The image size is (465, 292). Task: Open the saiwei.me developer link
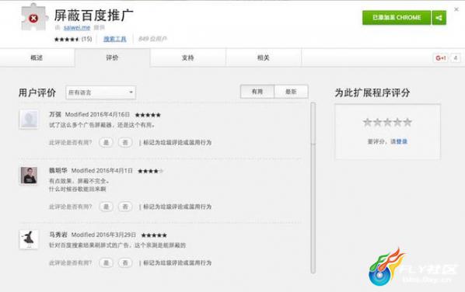(77, 27)
